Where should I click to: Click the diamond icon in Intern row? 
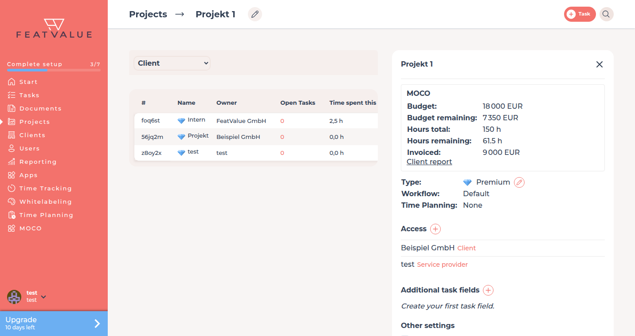tap(181, 121)
